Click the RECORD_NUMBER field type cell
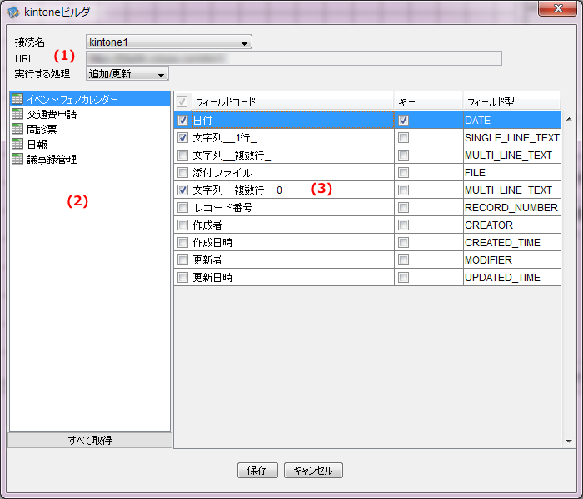The image size is (583, 499). pos(512,207)
